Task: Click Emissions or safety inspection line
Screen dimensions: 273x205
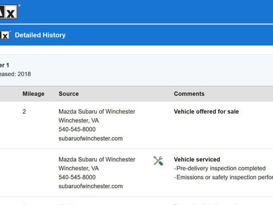Action: (x=223, y=177)
